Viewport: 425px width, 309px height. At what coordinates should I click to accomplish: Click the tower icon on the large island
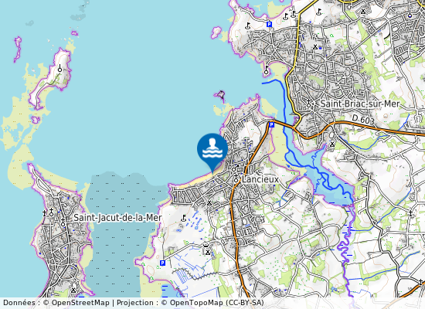click(x=60, y=68)
